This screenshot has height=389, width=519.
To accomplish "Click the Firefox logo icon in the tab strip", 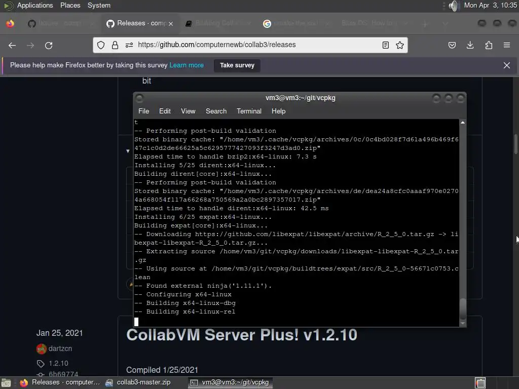I will [x=10, y=23].
